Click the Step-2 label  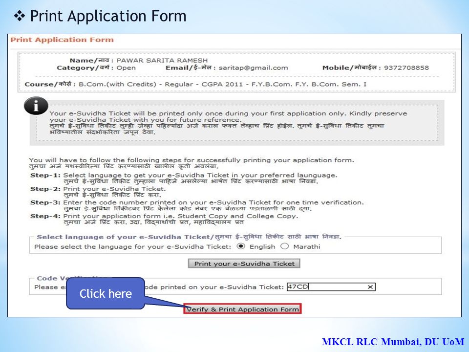click(x=45, y=189)
